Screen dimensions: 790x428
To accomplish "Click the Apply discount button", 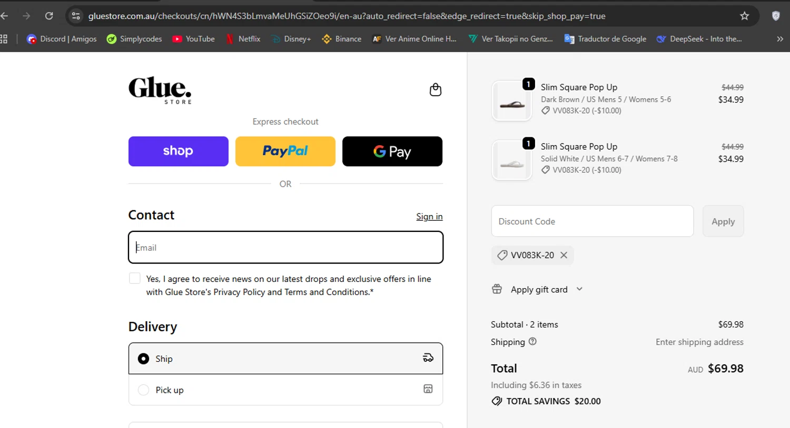I will point(723,221).
